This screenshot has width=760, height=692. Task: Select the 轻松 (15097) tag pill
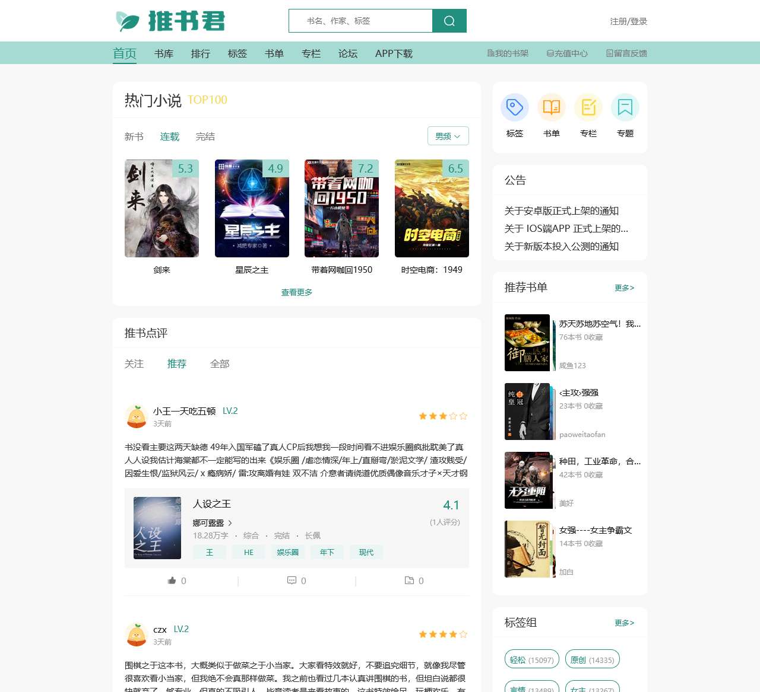pyautogui.click(x=531, y=659)
